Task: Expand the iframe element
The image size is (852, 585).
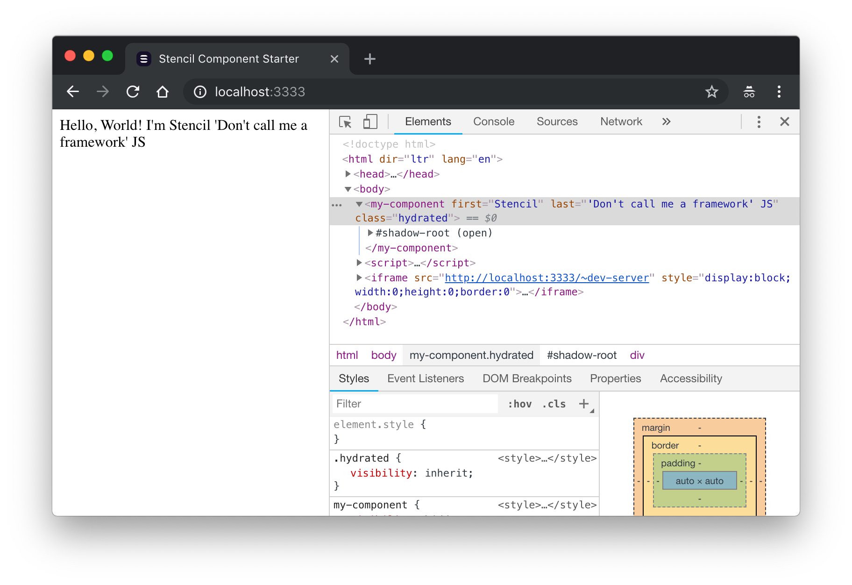Action: pos(359,278)
